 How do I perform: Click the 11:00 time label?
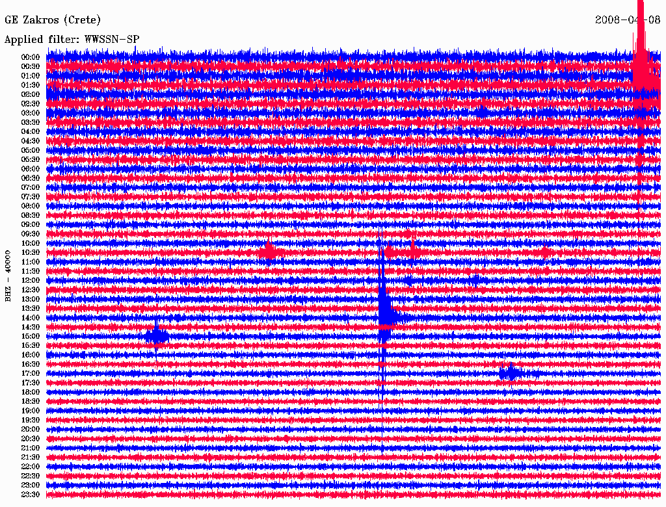tap(31, 261)
